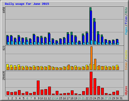
Task: Click weekend day 27 on the x-axis
Action: 106,98
